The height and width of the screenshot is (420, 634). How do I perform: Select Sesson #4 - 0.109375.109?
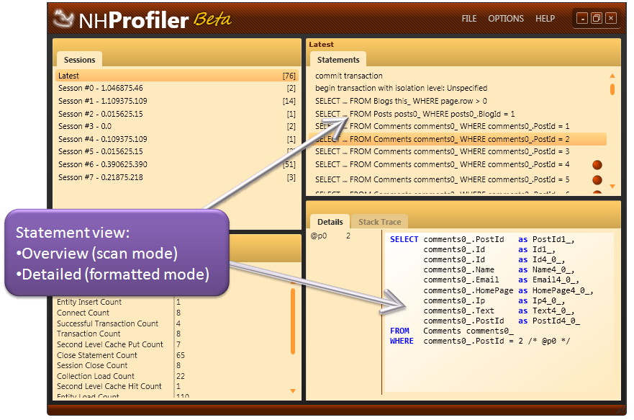(x=177, y=139)
